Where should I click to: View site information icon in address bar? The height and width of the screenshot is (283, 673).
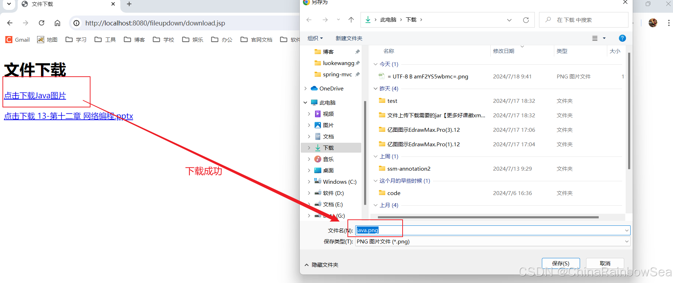coord(76,23)
